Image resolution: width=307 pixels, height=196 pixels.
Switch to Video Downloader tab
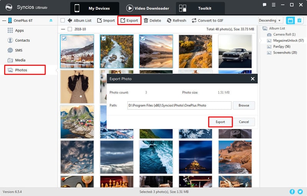point(148,8)
